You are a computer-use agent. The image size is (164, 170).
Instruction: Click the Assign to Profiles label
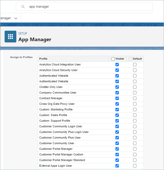pyautogui.click(x=21, y=57)
